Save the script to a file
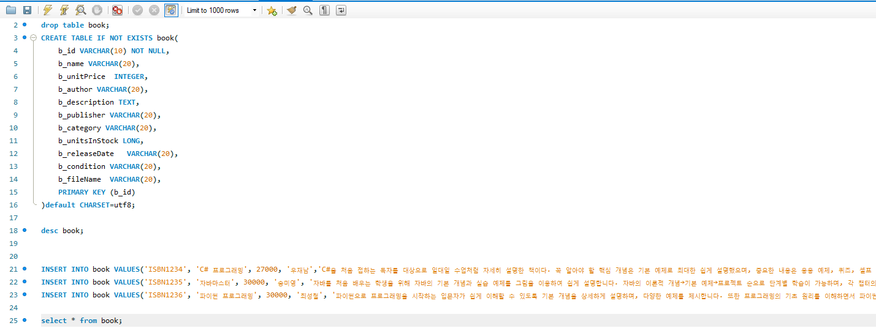Viewport: 876px width, 331px height. (27, 10)
